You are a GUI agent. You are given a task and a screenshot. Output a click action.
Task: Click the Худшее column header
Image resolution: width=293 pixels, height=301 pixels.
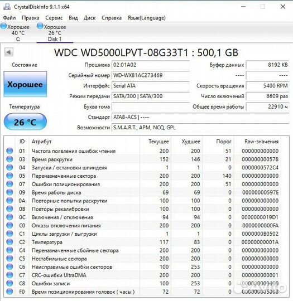[x=187, y=142]
